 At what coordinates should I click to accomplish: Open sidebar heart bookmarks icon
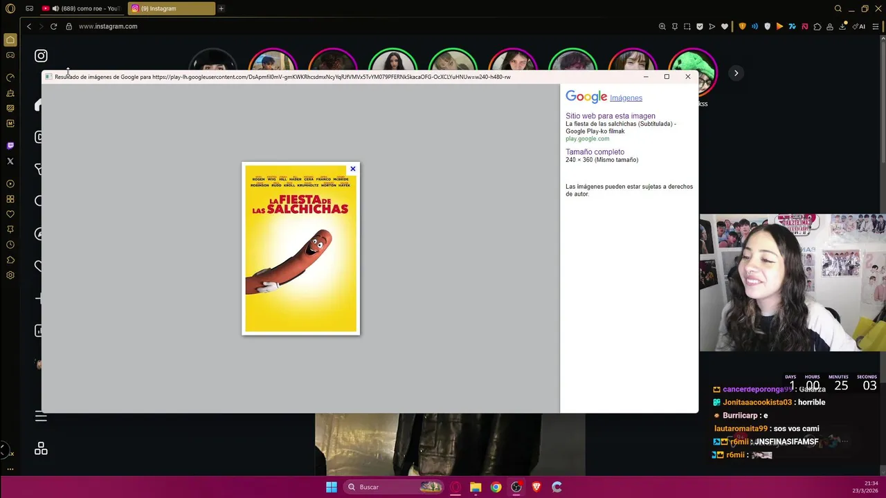click(x=10, y=214)
